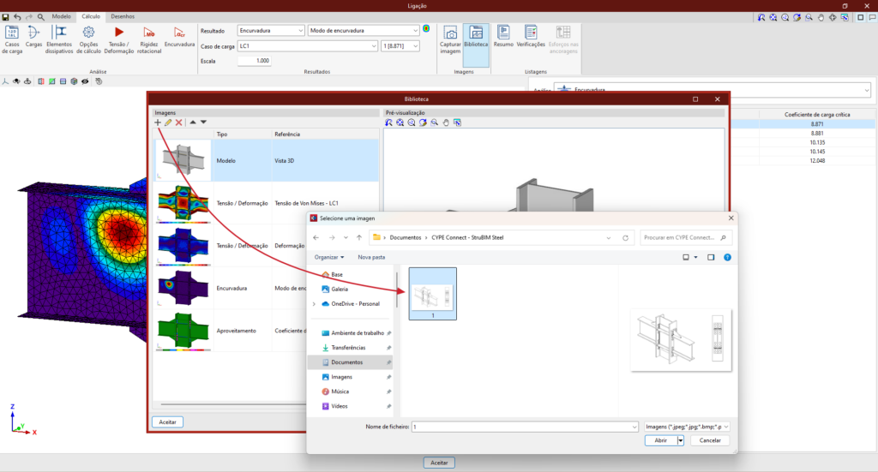Viewport: 878px width, 472px height.
Task: Select Transferências in navigation pane
Action: [x=350, y=348]
